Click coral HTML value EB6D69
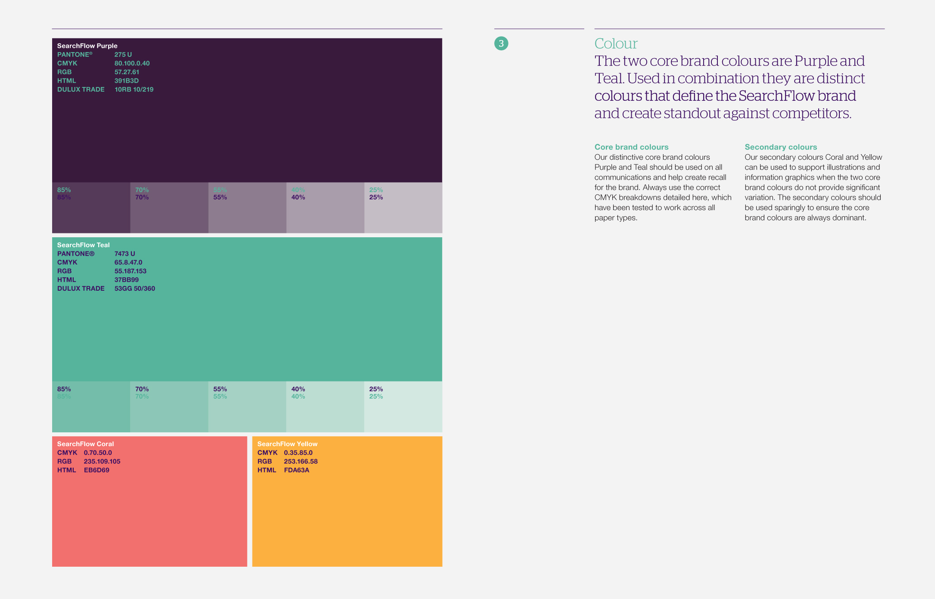Viewport: 935px width, 599px height. pyautogui.click(x=97, y=470)
